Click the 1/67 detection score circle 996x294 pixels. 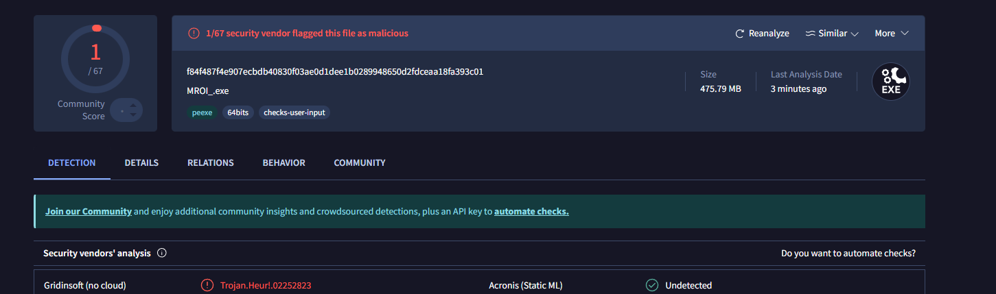click(x=95, y=58)
